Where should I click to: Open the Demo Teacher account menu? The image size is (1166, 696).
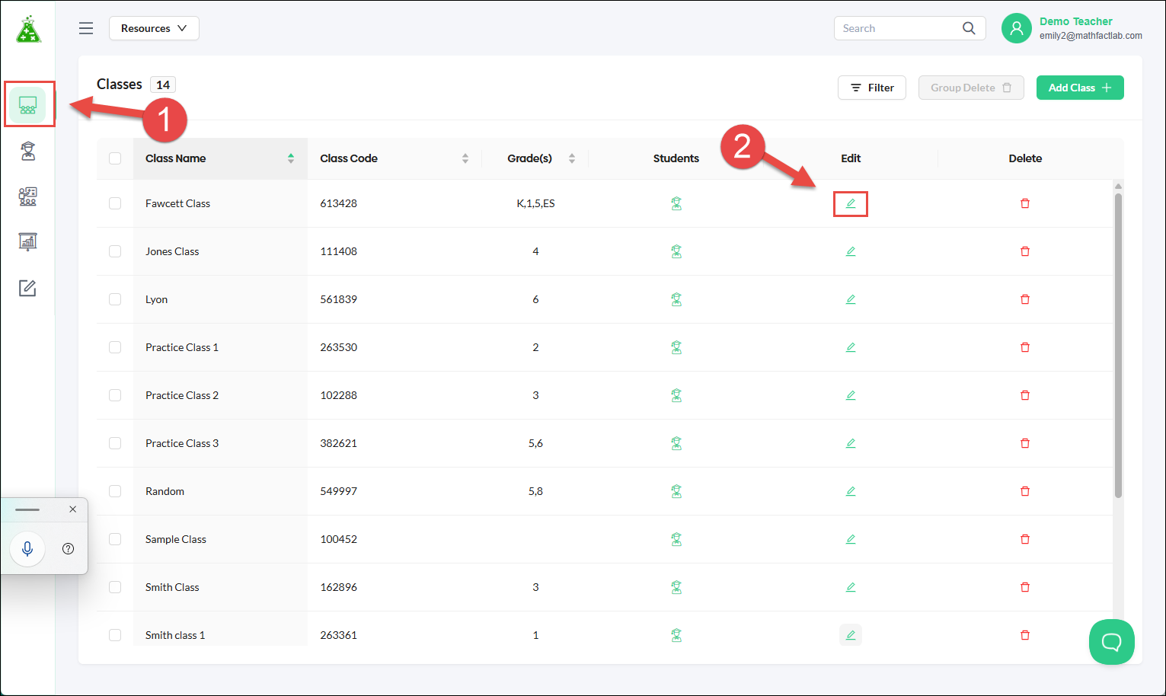pyautogui.click(x=1072, y=28)
